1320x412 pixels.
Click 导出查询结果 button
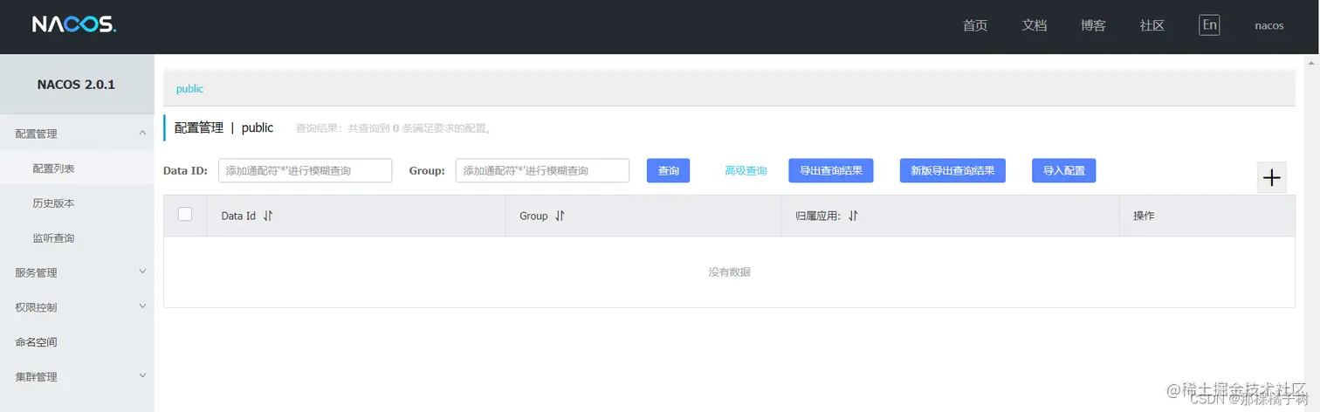831,170
